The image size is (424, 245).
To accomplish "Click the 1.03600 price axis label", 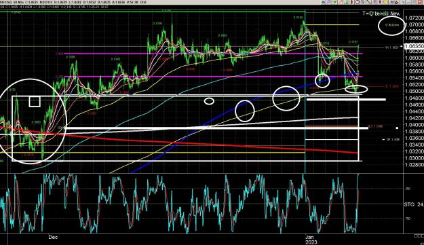I will 414,138.
